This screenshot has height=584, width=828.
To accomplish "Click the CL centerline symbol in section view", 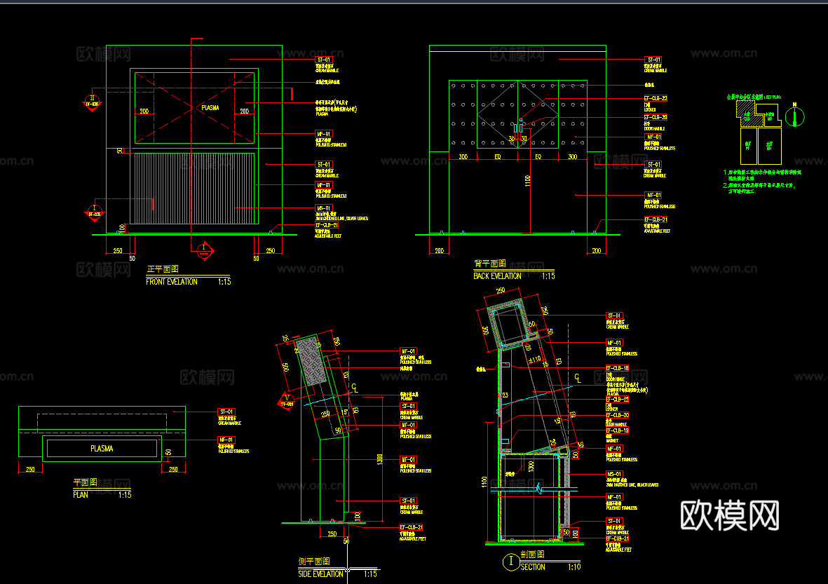I will tap(578, 378).
